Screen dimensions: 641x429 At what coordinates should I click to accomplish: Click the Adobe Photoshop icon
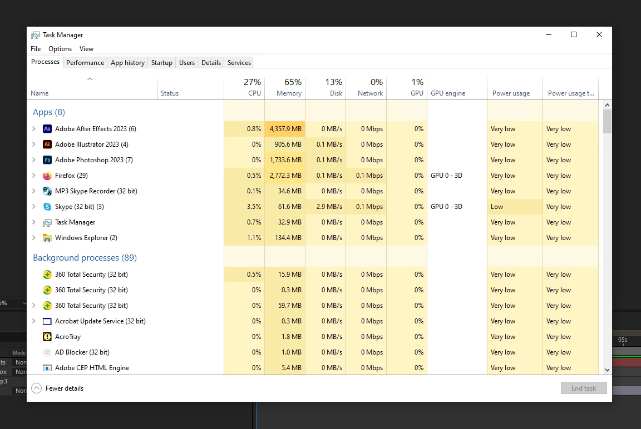click(47, 160)
